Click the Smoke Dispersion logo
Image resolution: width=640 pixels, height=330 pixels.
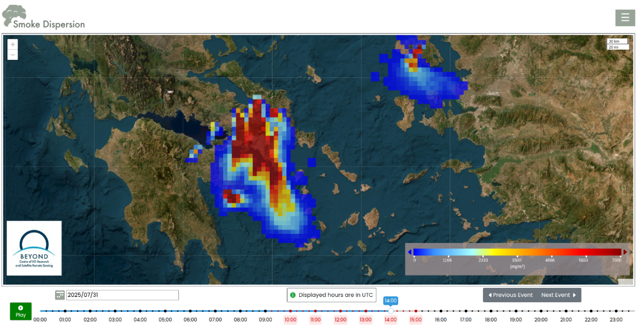(x=43, y=17)
